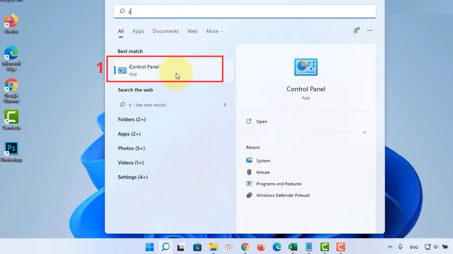Screen dimensions: 453x254
Task: Click the Open link for Control Panel
Action: (262, 121)
